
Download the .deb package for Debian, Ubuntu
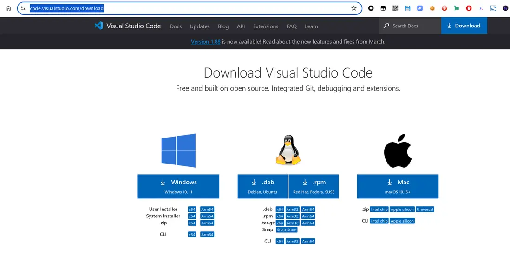[262, 186]
